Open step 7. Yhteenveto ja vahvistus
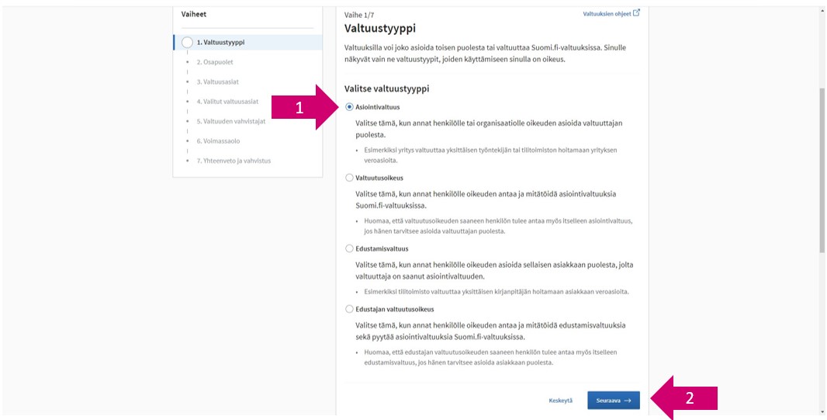The image size is (827, 420). click(x=234, y=161)
